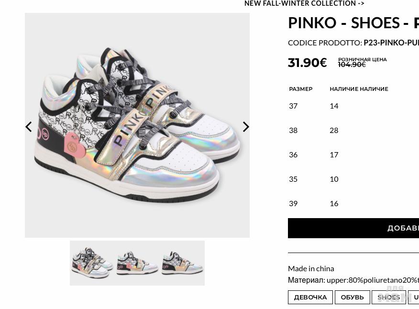
Task: Click the product code P23-PINKO text
Action: click(391, 43)
